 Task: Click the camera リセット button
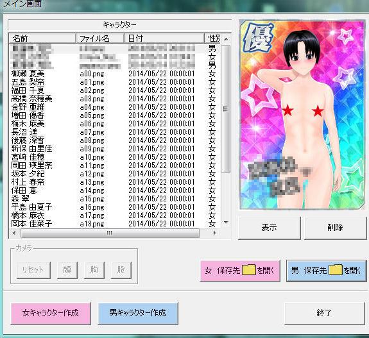pyautogui.click(x=33, y=270)
